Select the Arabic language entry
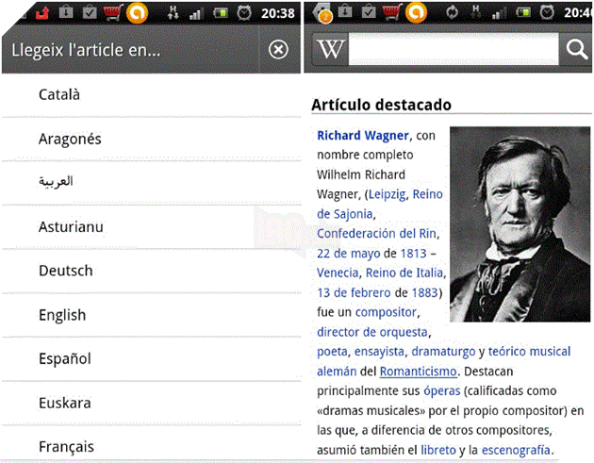The image size is (594, 463). tap(56, 182)
